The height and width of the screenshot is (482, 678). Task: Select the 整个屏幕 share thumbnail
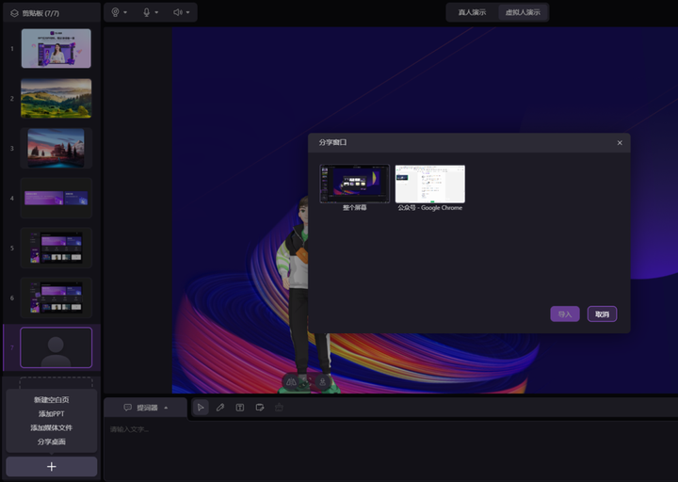355,184
